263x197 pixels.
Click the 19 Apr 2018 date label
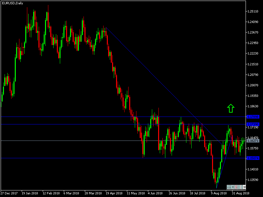114,193
